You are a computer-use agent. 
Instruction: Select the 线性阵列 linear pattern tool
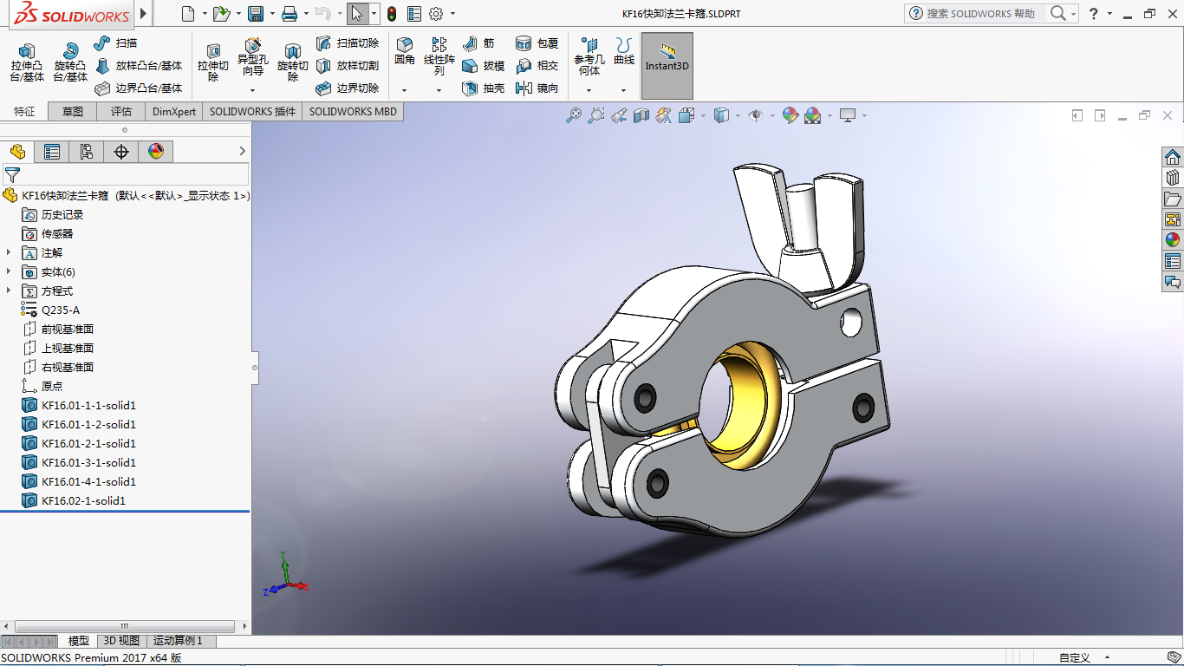[x=439, y=55]
